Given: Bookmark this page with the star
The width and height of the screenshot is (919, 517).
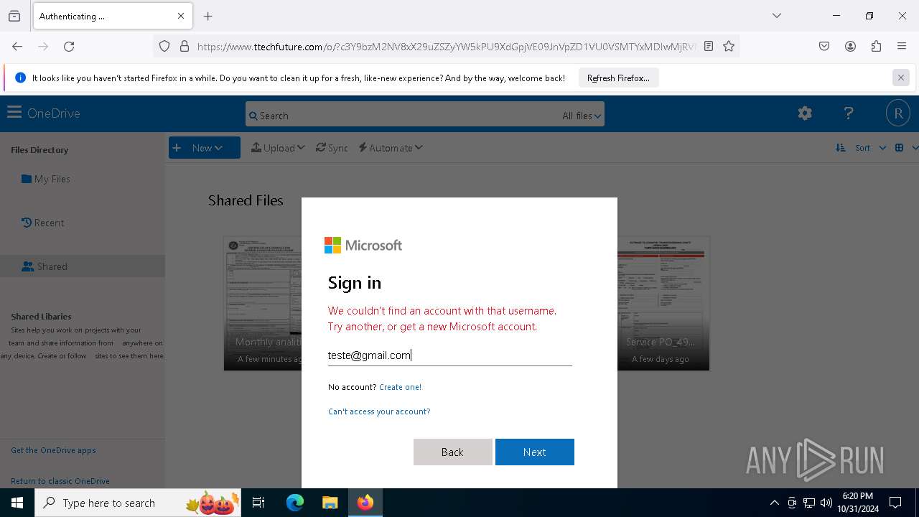Looking at the screenshot, I should (729, 46).
